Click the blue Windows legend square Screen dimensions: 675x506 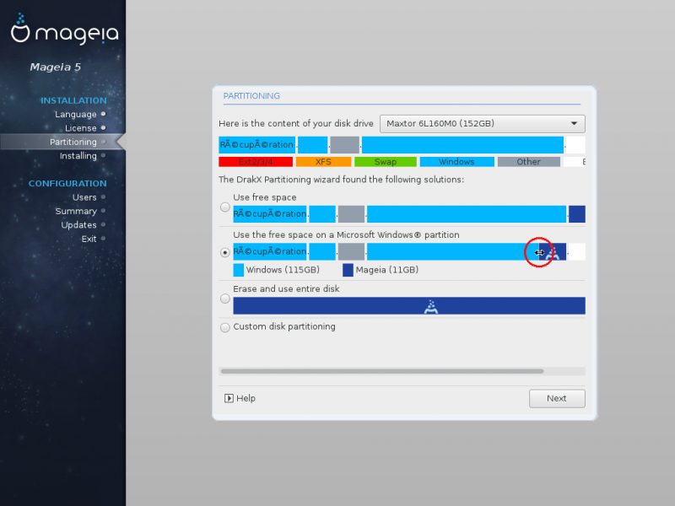(x=239, y=270)
